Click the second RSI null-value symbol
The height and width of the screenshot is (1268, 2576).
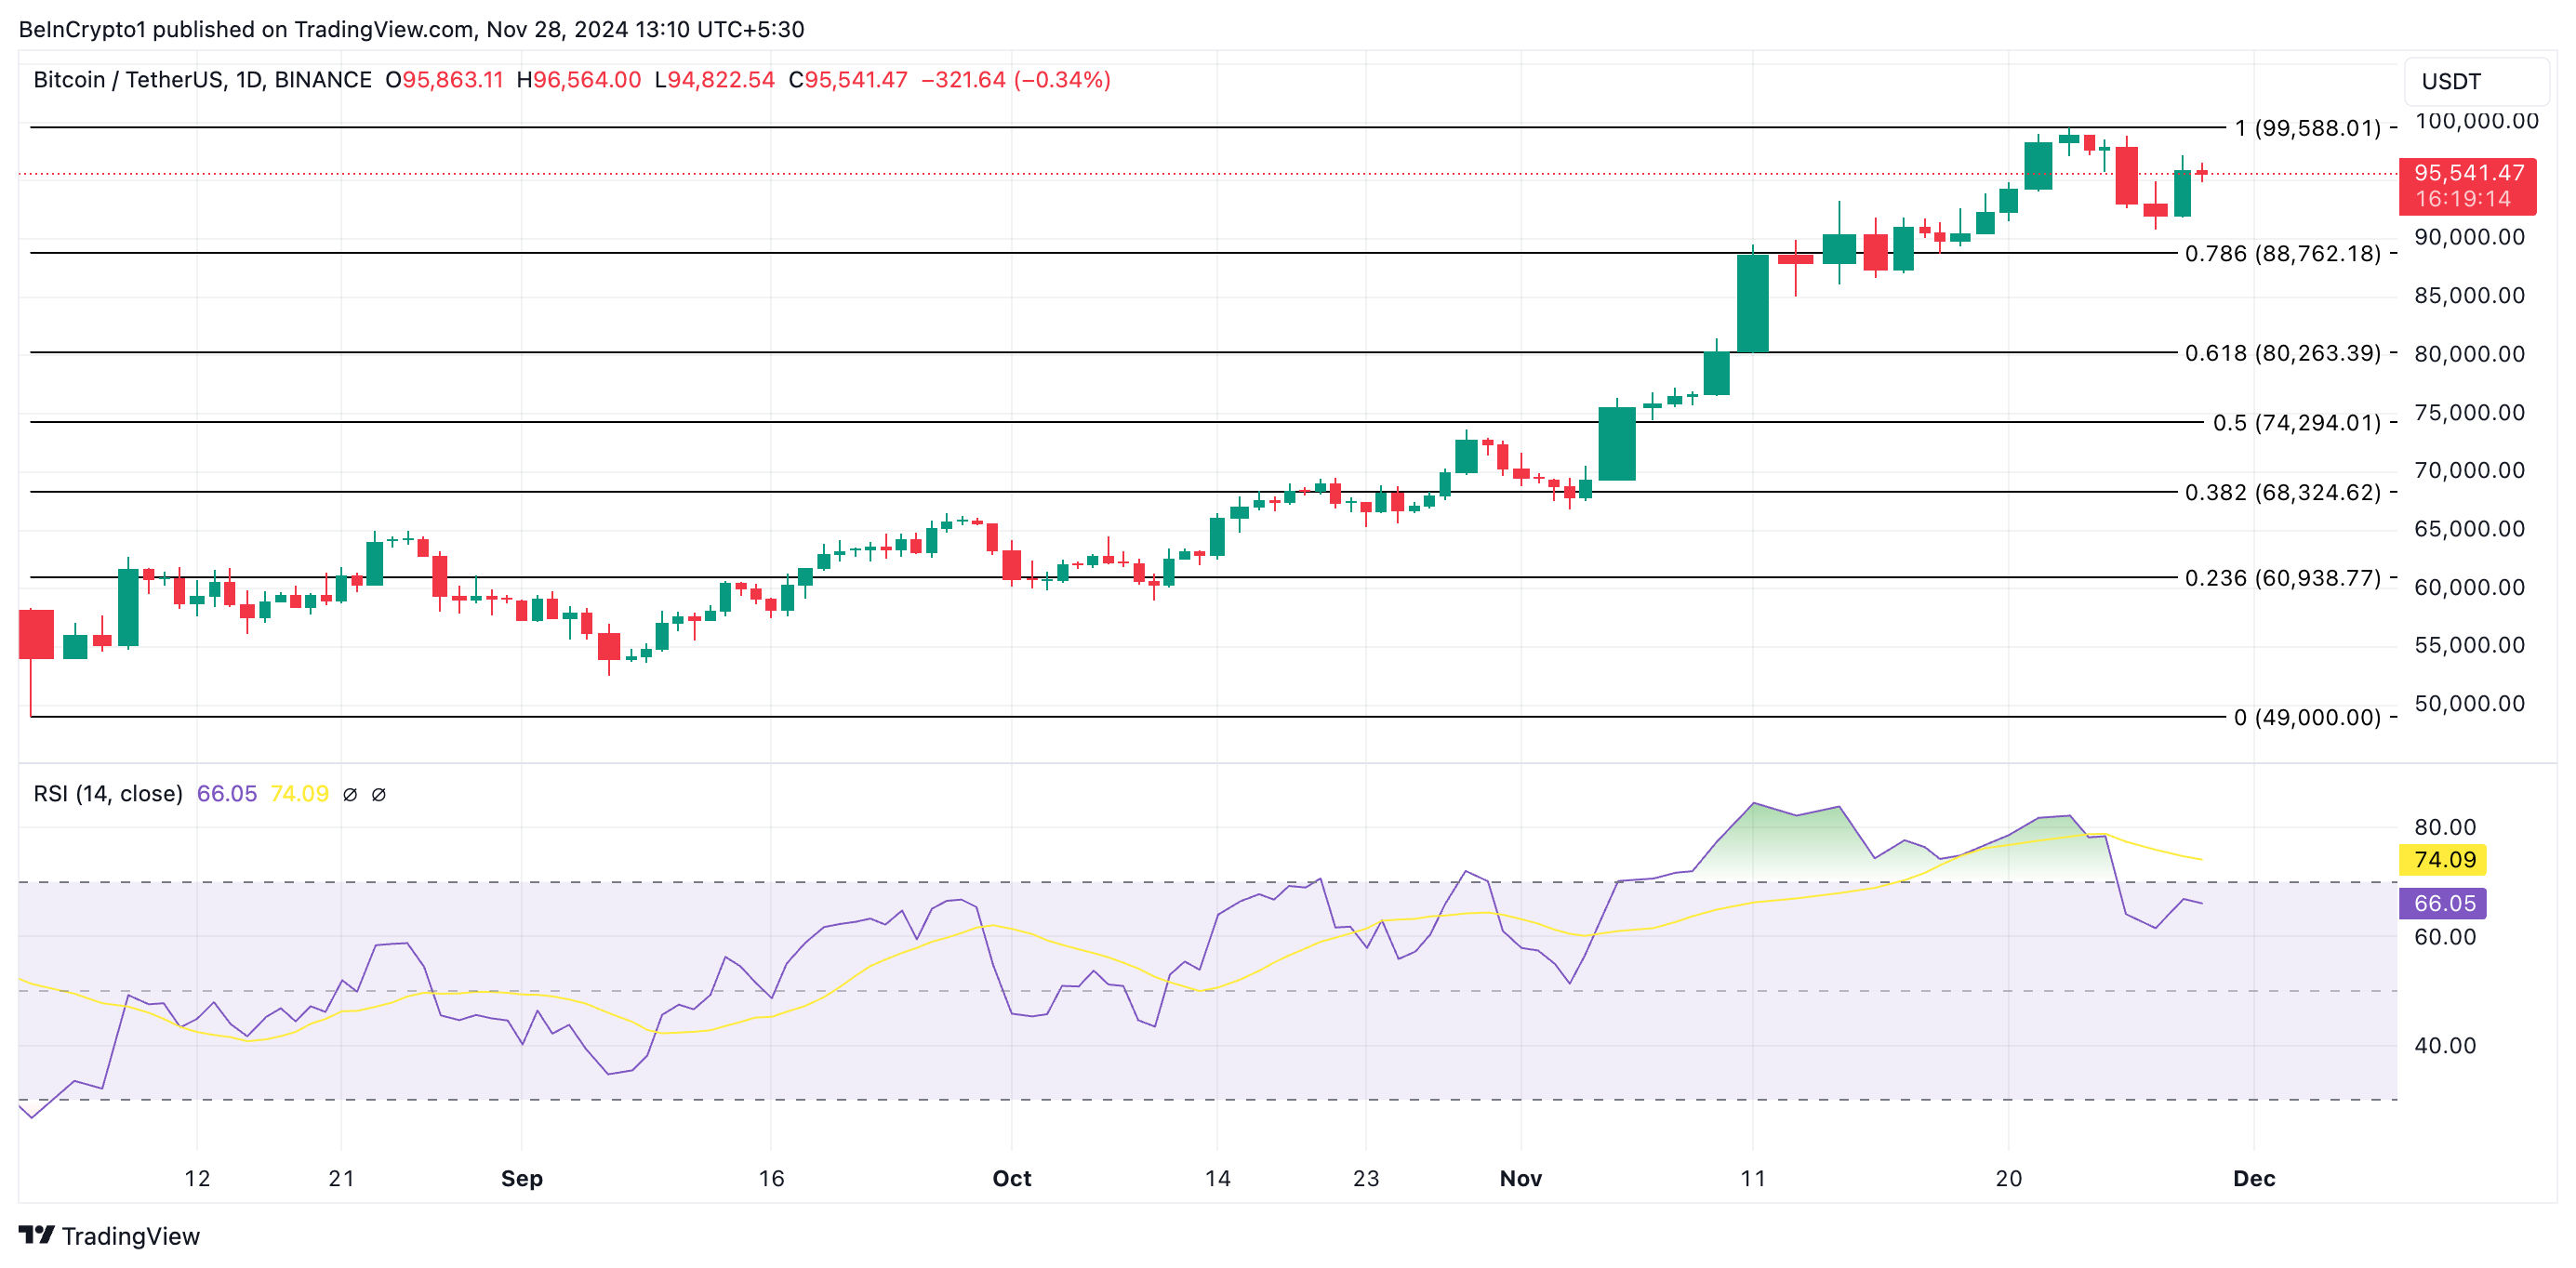coord(379,795)
